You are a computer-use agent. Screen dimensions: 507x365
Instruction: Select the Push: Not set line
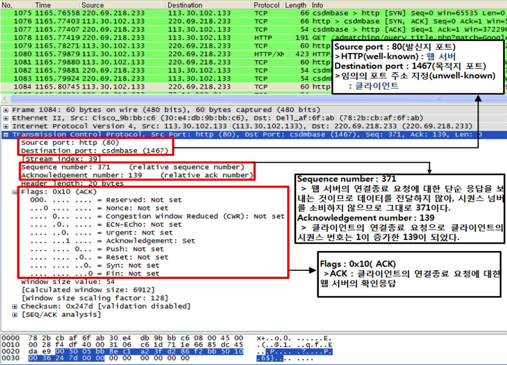97,249
